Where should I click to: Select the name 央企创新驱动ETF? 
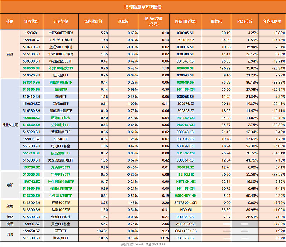pos(61,160)
